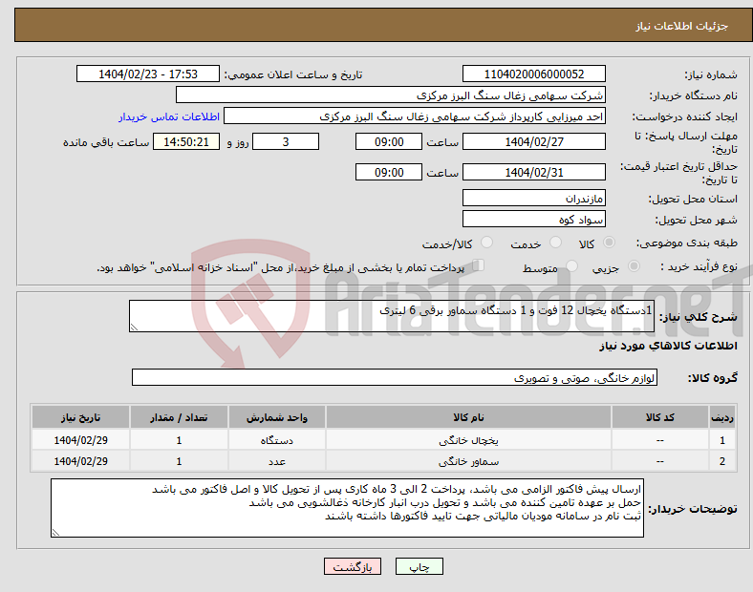Image resolution: width=753 pixels, height=592 pixels.
Task: Click the request creator field احد میرزایی
Action: coord(415,116)
